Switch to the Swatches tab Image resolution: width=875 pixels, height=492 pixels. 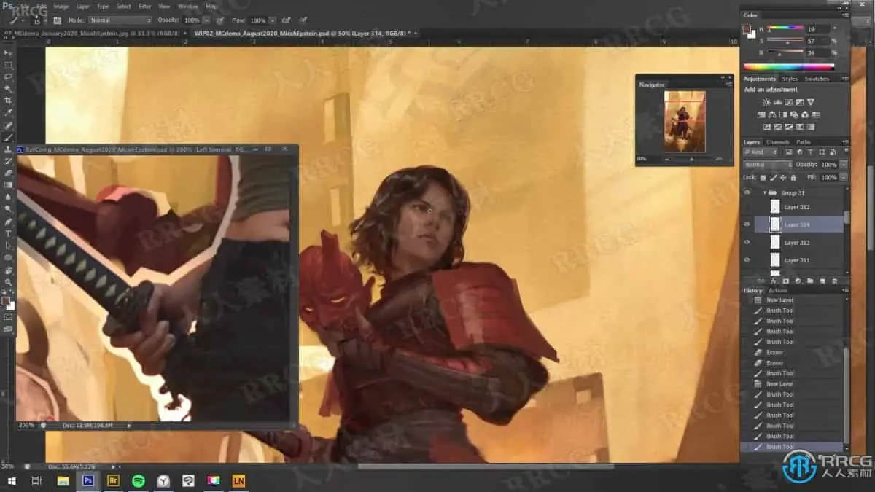pyautogui.click(x=817, y=79)
